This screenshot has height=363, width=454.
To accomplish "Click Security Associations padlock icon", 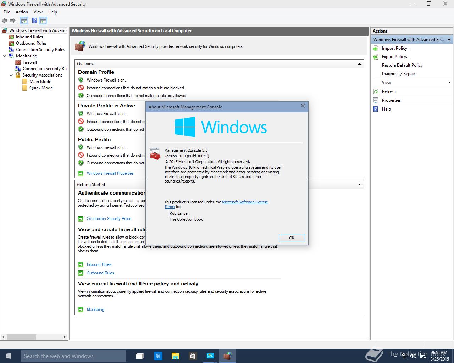I will (18, 75).
